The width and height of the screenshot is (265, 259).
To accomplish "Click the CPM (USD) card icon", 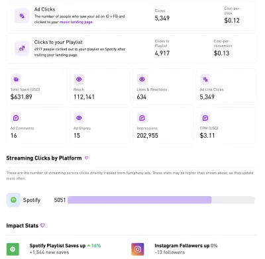I will tap(205, 118).
